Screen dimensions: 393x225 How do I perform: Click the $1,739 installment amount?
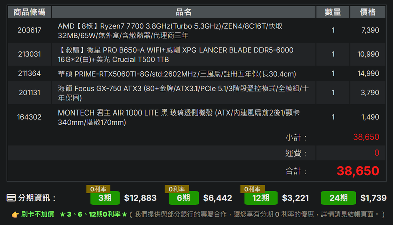(373, 198)
